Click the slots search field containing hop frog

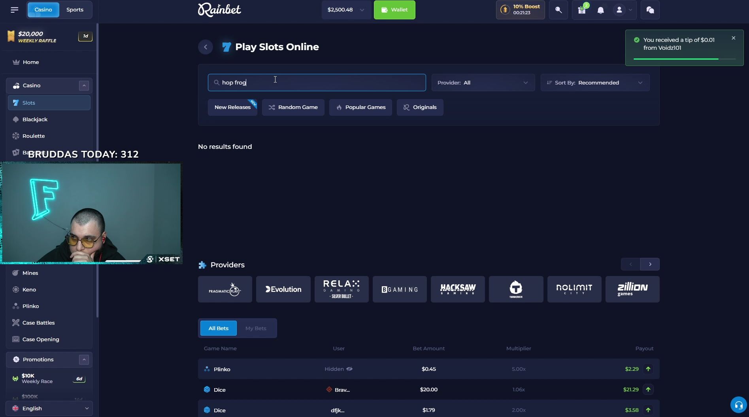point(317,83)
